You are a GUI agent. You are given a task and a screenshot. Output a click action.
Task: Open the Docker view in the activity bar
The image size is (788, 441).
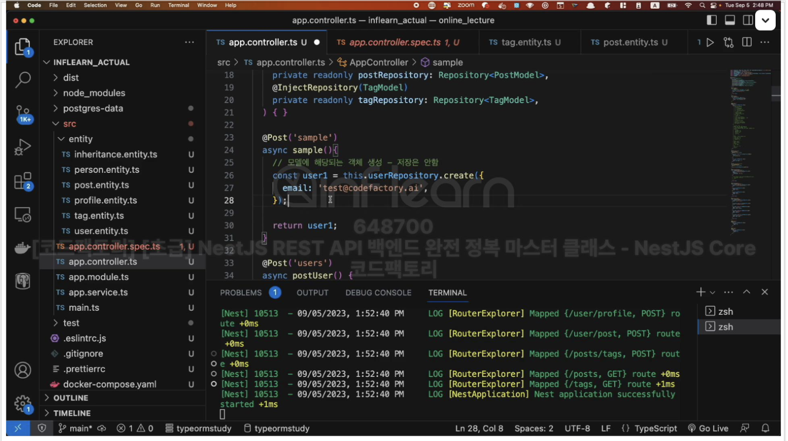pos(23,248)
